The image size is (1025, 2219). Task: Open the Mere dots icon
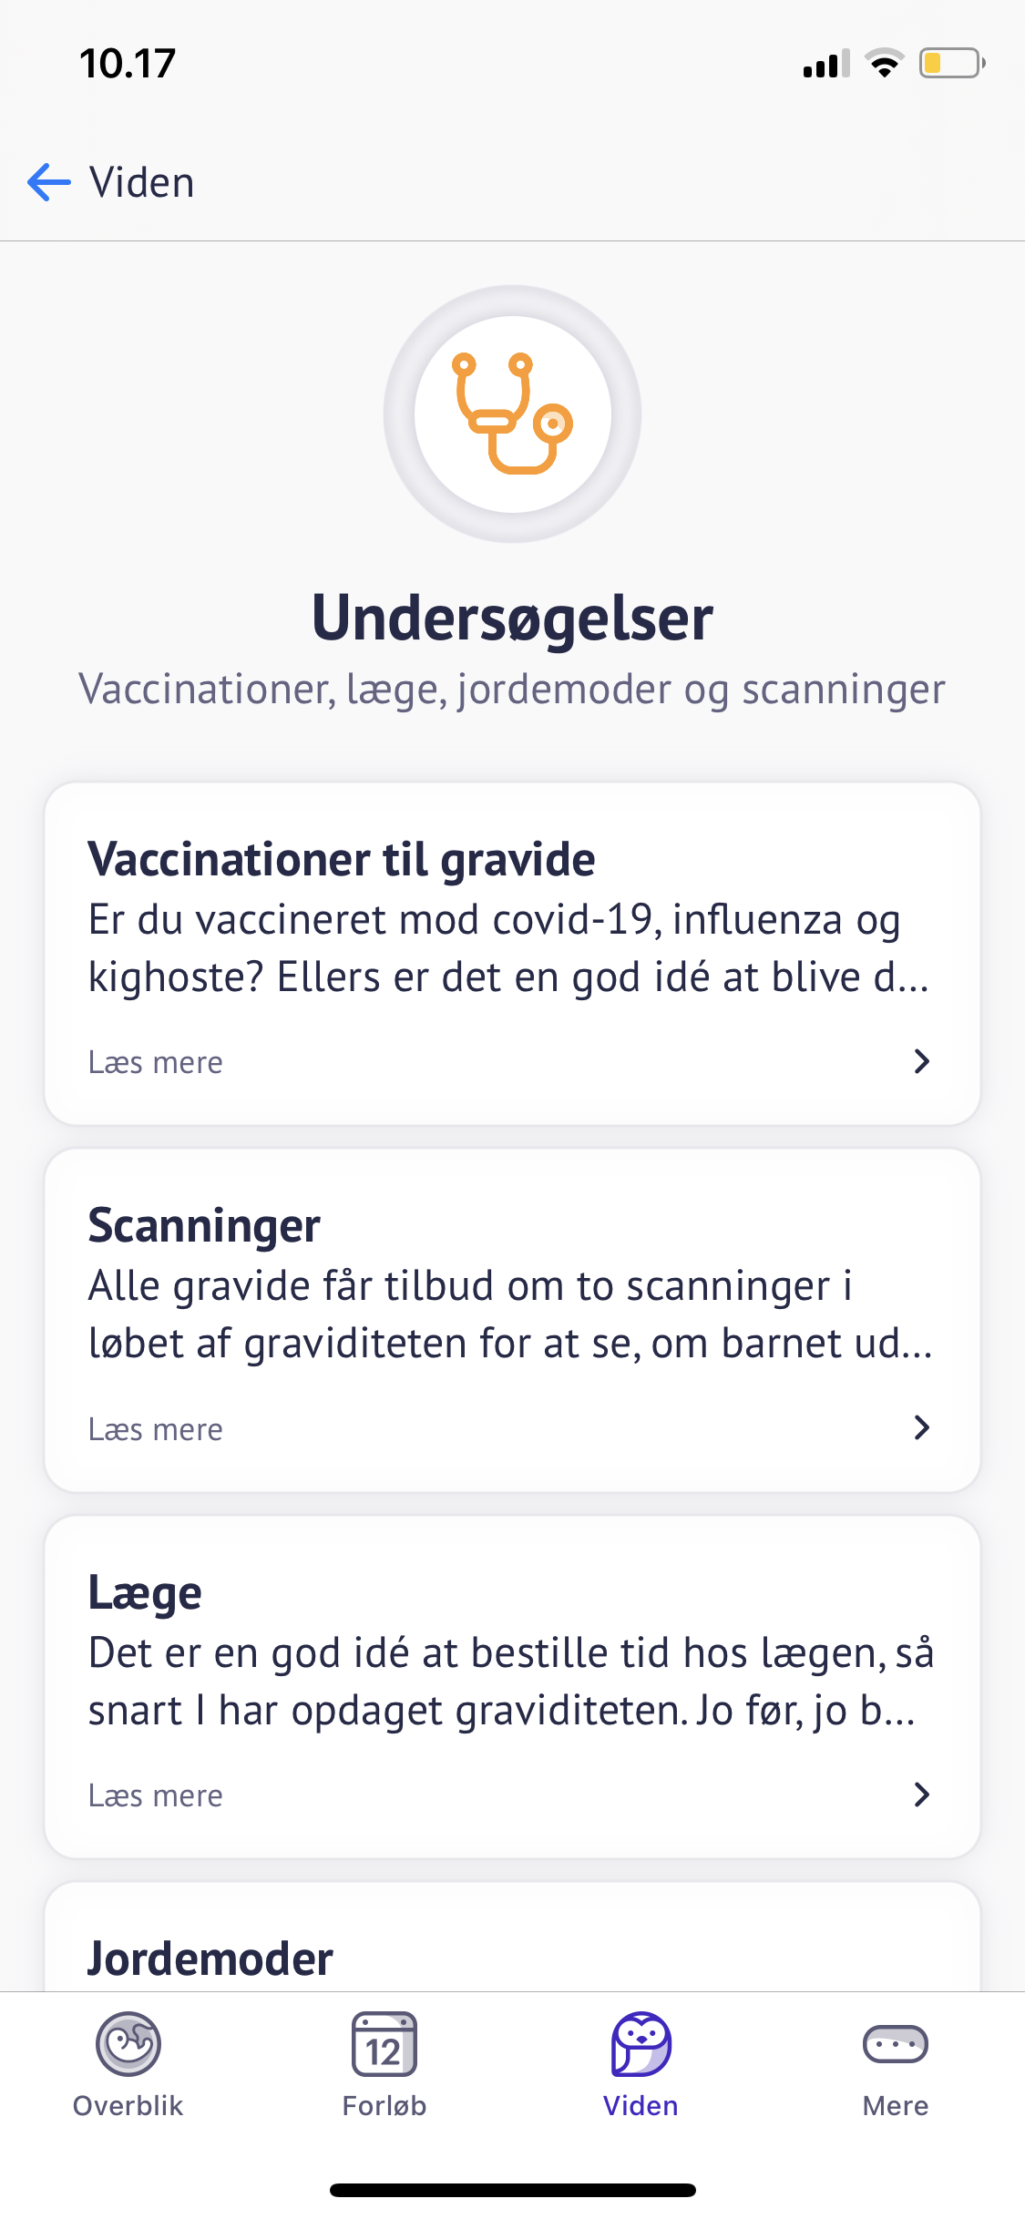[x=895, y=2043]
